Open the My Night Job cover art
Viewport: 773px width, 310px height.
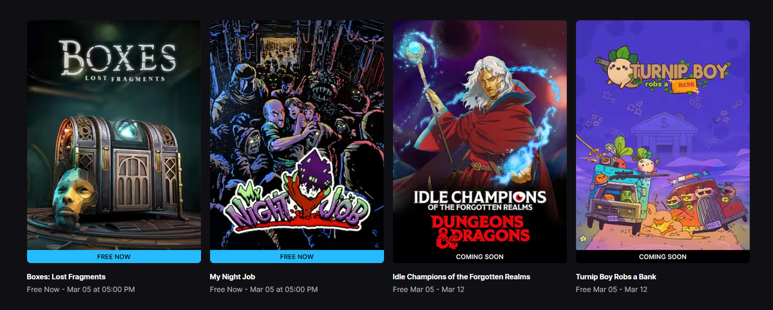click(297, 135)
